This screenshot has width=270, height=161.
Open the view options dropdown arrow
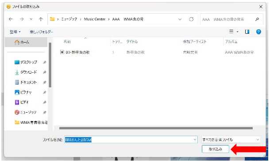[x=237, y=32]
